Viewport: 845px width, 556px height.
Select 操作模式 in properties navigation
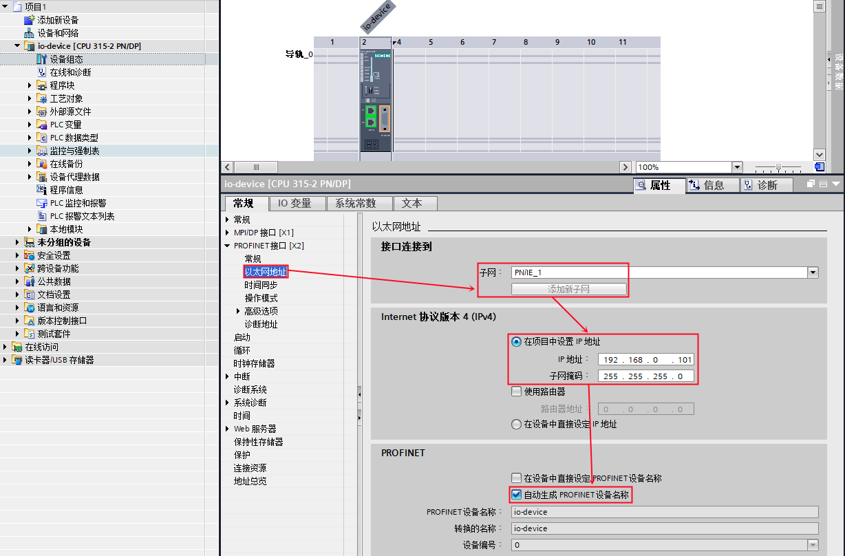tap(261, 298)
